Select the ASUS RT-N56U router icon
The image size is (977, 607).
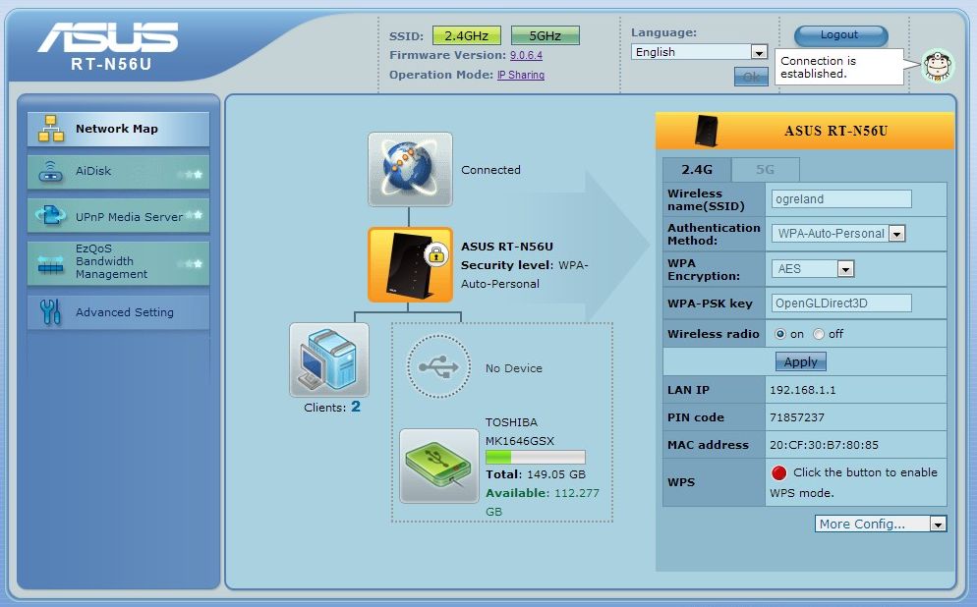tap(410, 264)
